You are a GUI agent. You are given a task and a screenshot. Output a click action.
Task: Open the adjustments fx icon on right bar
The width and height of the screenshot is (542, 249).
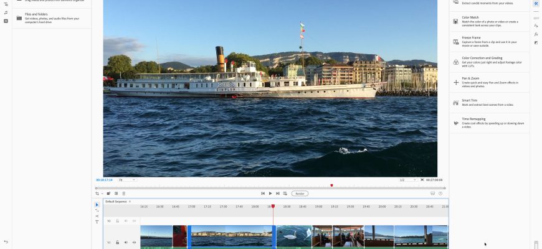click(536, 26)
